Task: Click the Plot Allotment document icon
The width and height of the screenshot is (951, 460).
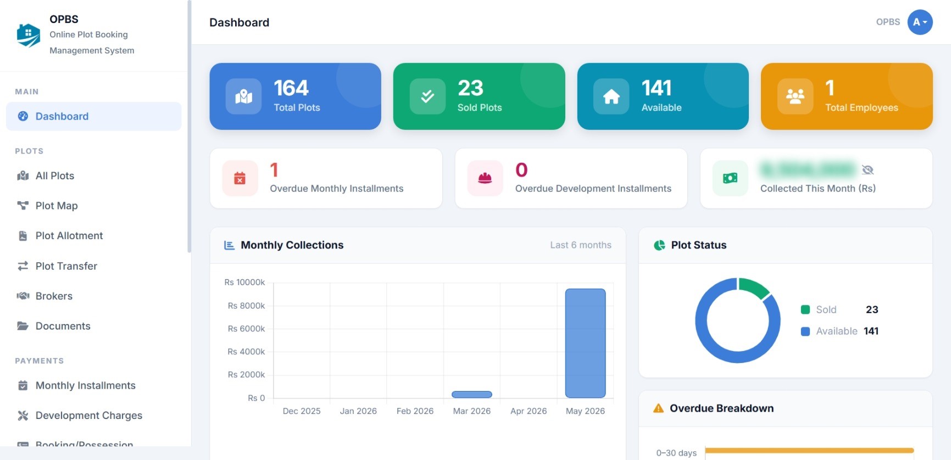Action: click(23, 236)
